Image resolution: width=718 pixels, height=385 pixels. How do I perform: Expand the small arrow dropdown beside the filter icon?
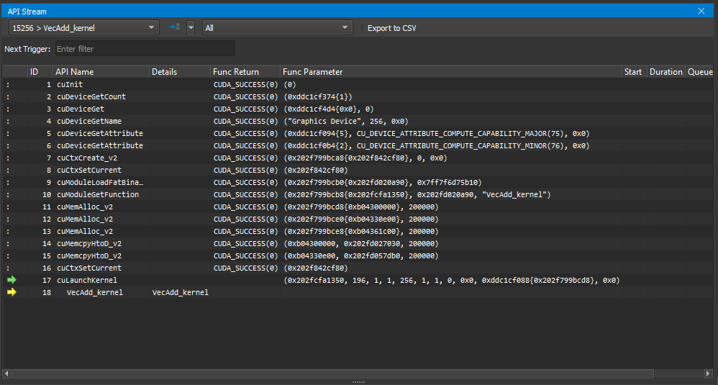pyautogui.click(x=191, y=27)
